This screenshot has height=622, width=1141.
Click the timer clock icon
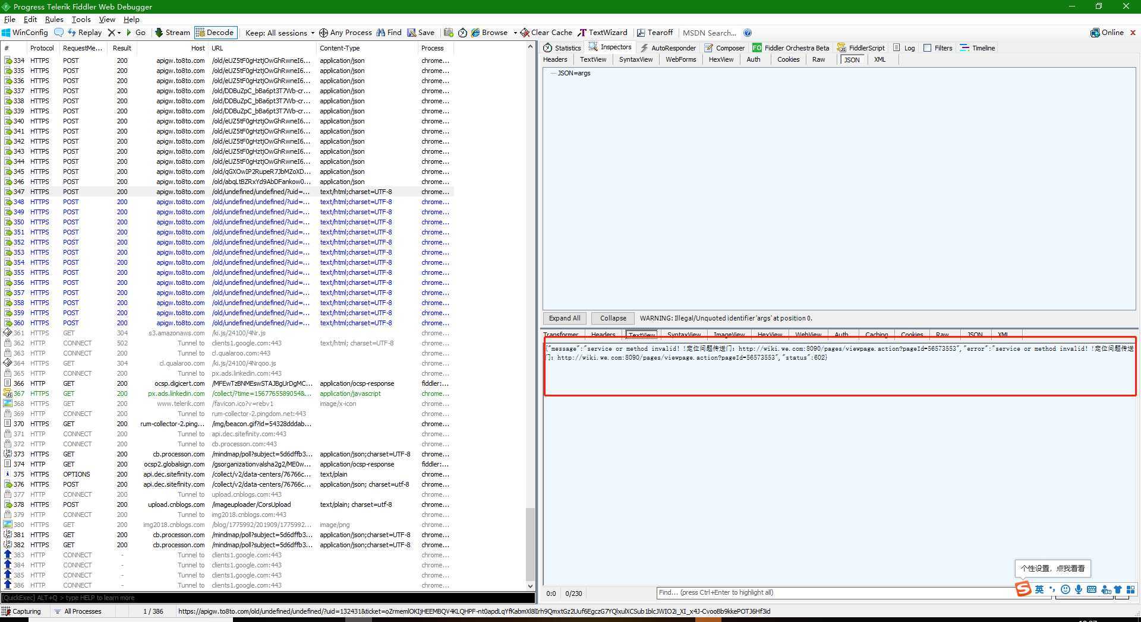tap(462, 33)
